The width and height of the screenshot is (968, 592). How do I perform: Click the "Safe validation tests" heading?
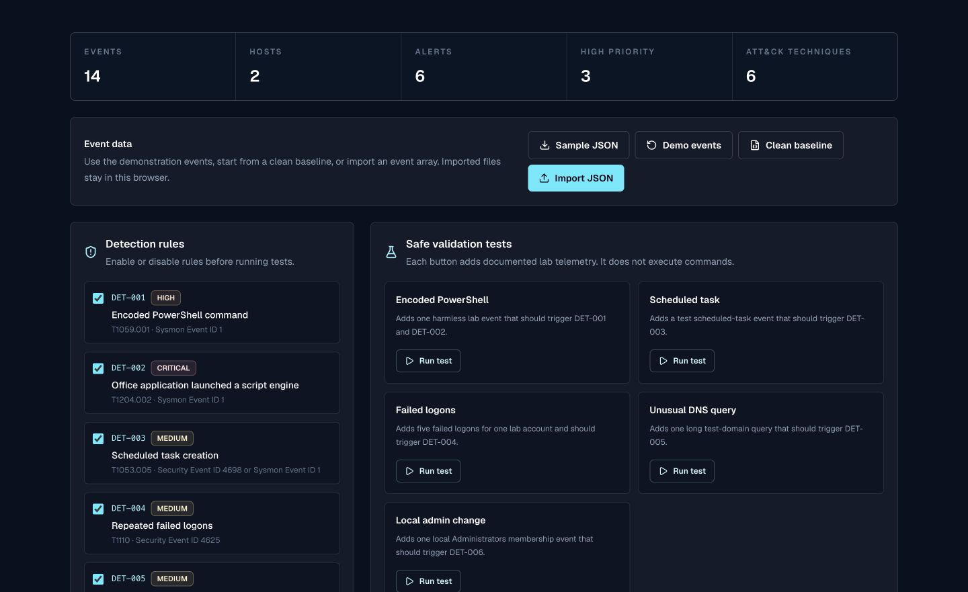coord(458,244)
